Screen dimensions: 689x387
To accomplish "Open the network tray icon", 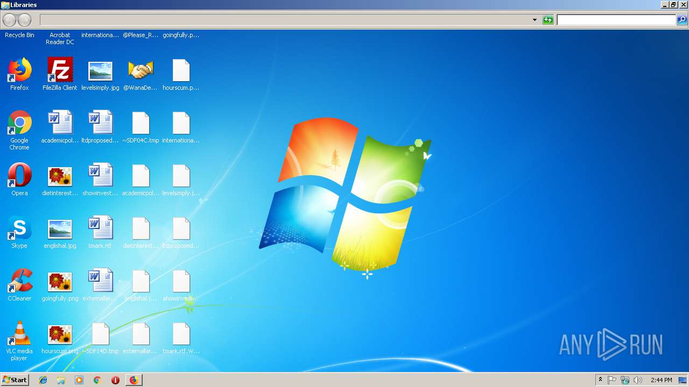I will 625,380.
